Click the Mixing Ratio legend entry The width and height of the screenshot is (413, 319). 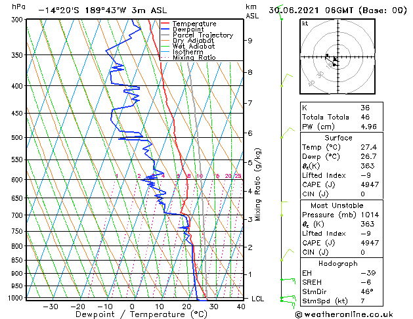[x=194, y=58]
